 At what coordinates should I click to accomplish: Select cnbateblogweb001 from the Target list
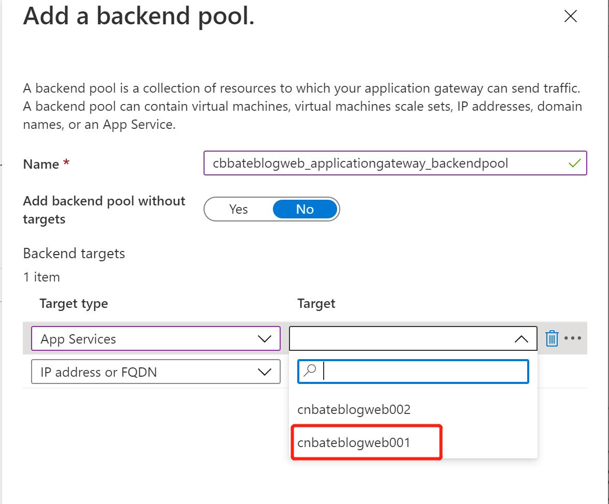coord(366,442)
